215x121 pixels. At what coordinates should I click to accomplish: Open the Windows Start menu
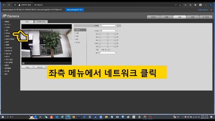[x=3, y=117]
